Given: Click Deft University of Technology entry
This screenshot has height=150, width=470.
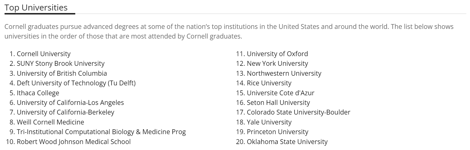Looking at the screenshot, I should pyautogui.click(x=76, y=83).
